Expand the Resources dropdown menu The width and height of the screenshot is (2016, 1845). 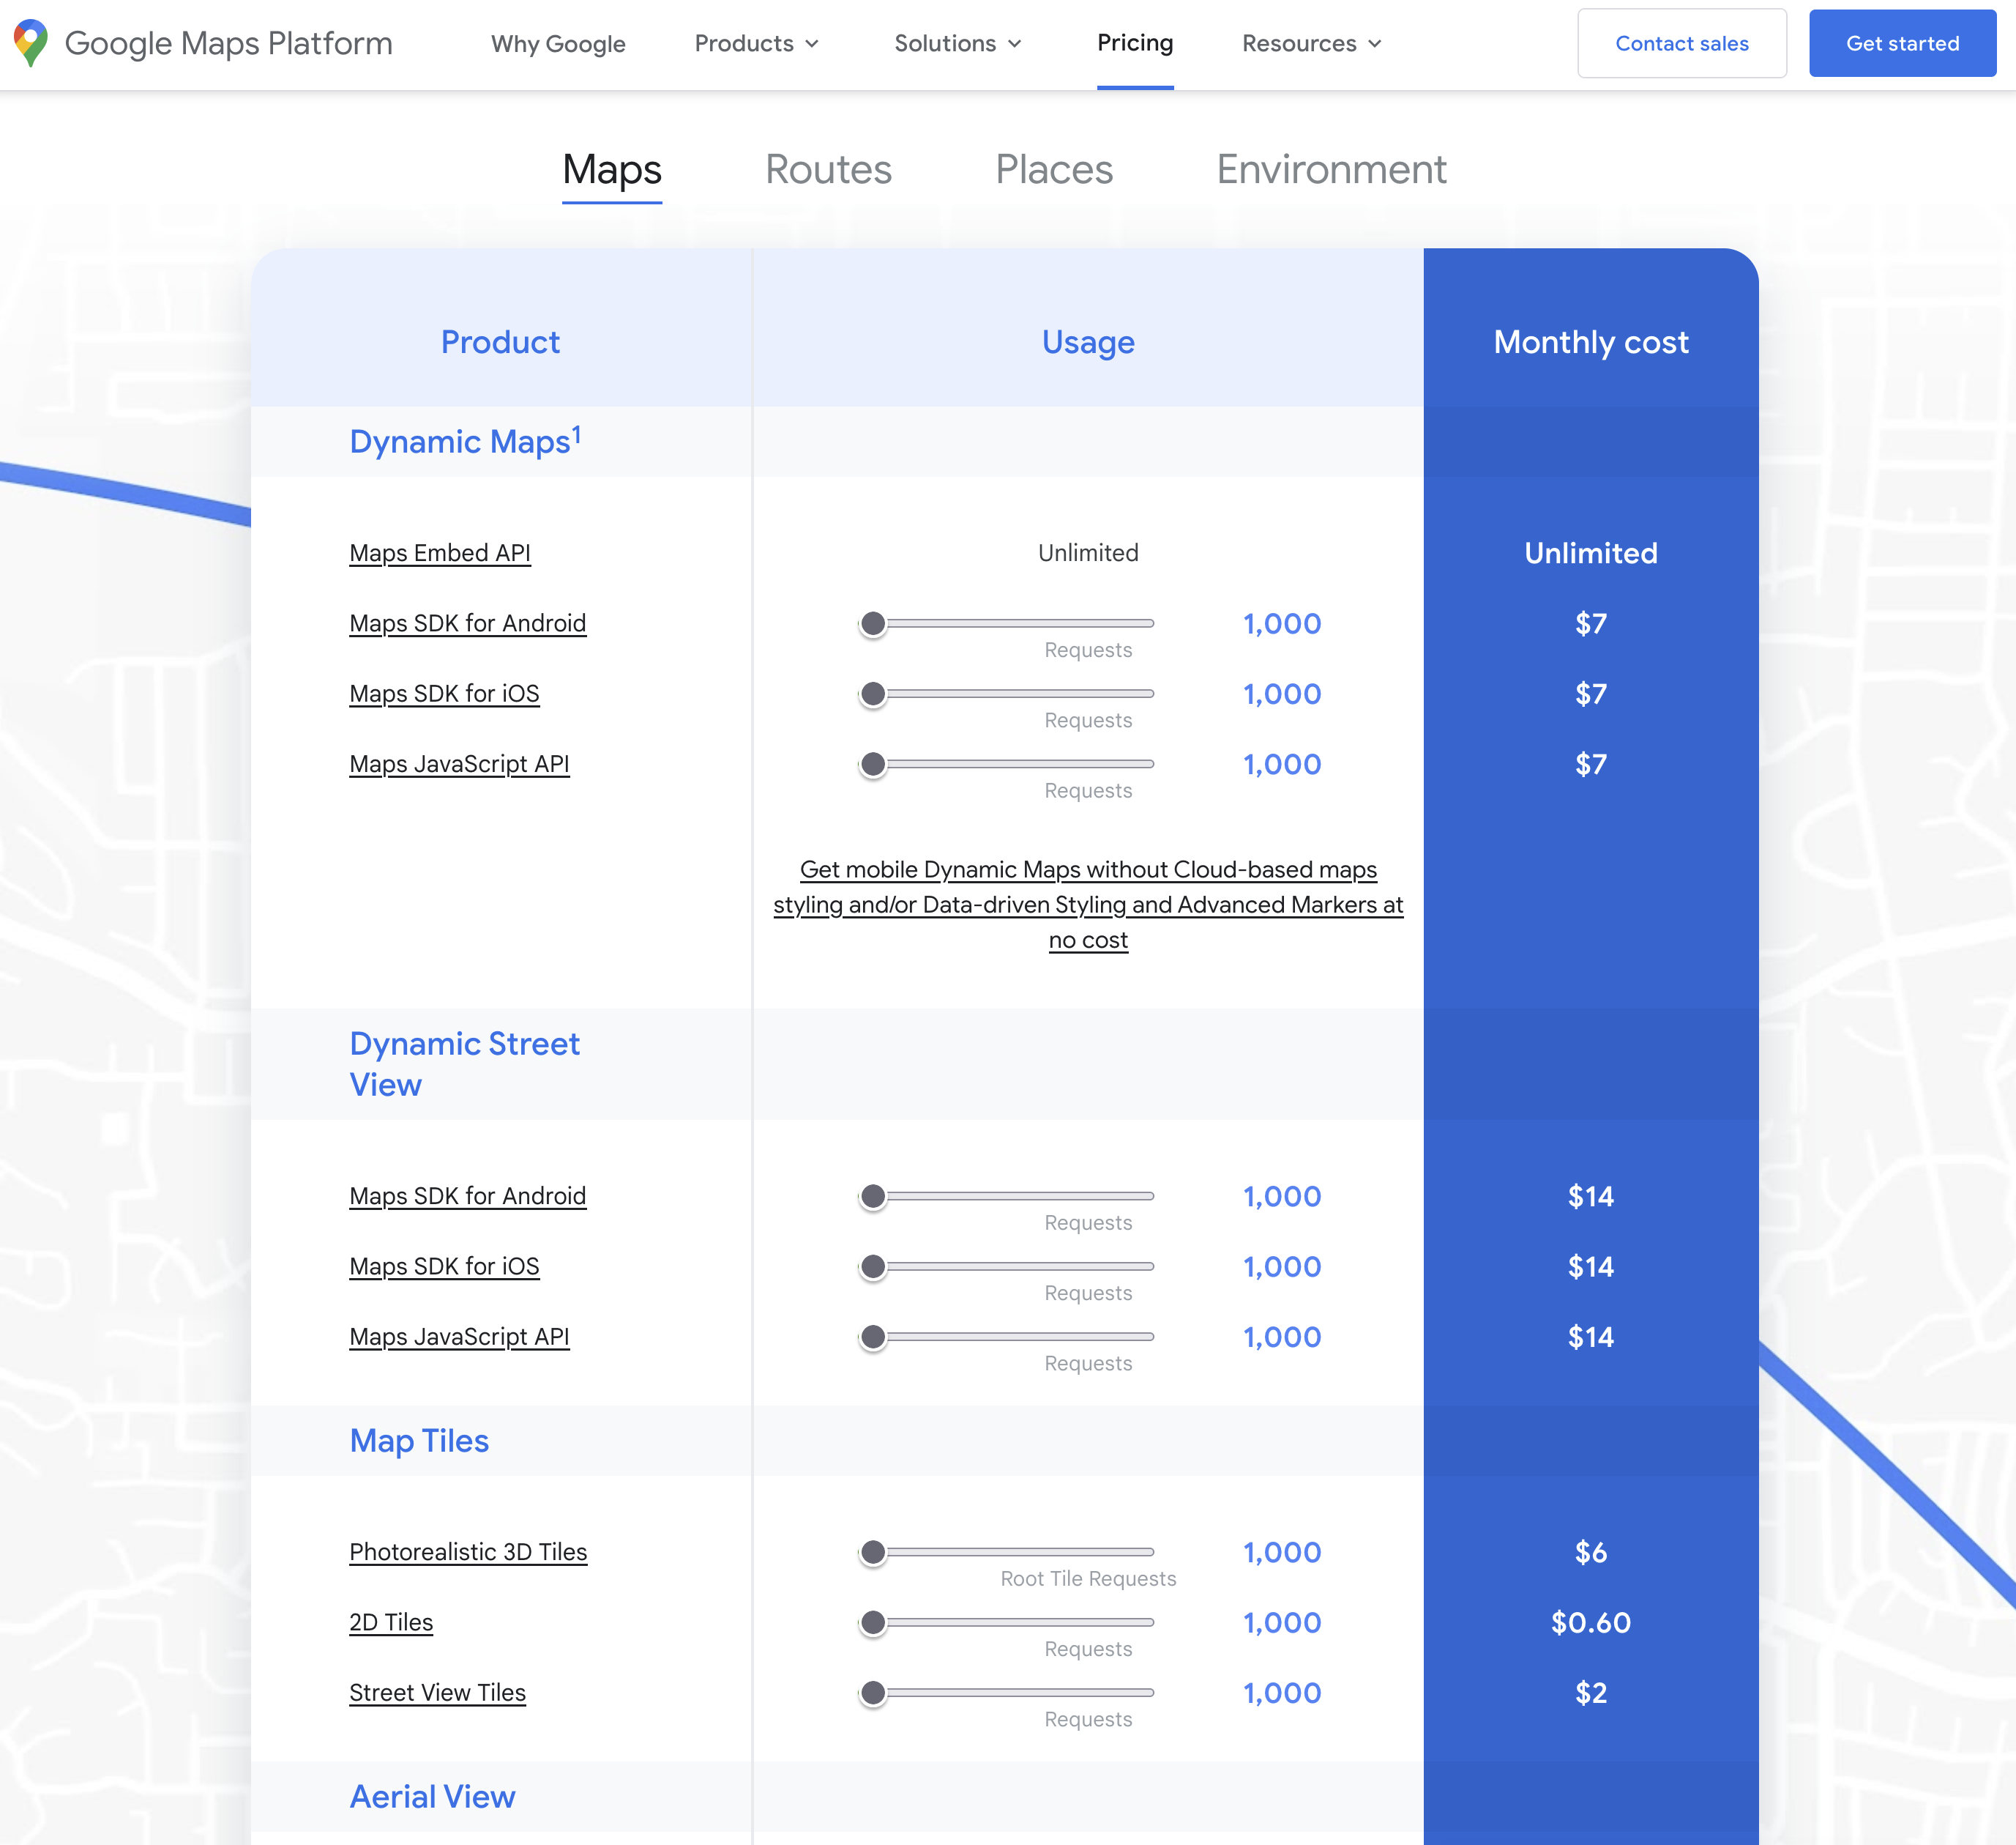[1311, 43]
